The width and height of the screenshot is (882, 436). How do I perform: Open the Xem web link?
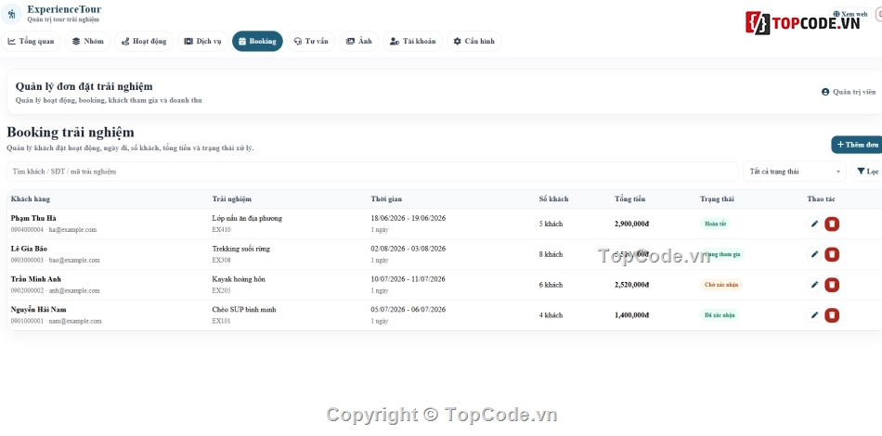coord(850,14)
